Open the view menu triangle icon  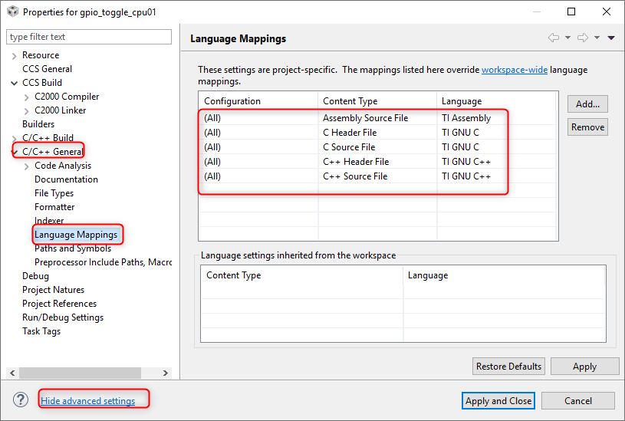pyautogui.click(x=611, y=38)
